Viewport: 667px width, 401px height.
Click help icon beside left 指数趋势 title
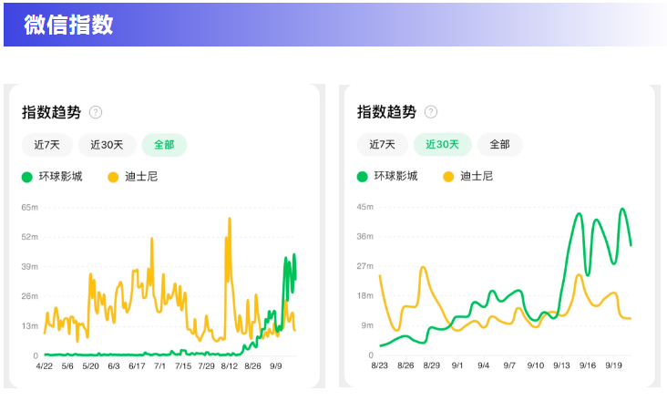click(x=96, y=113)
